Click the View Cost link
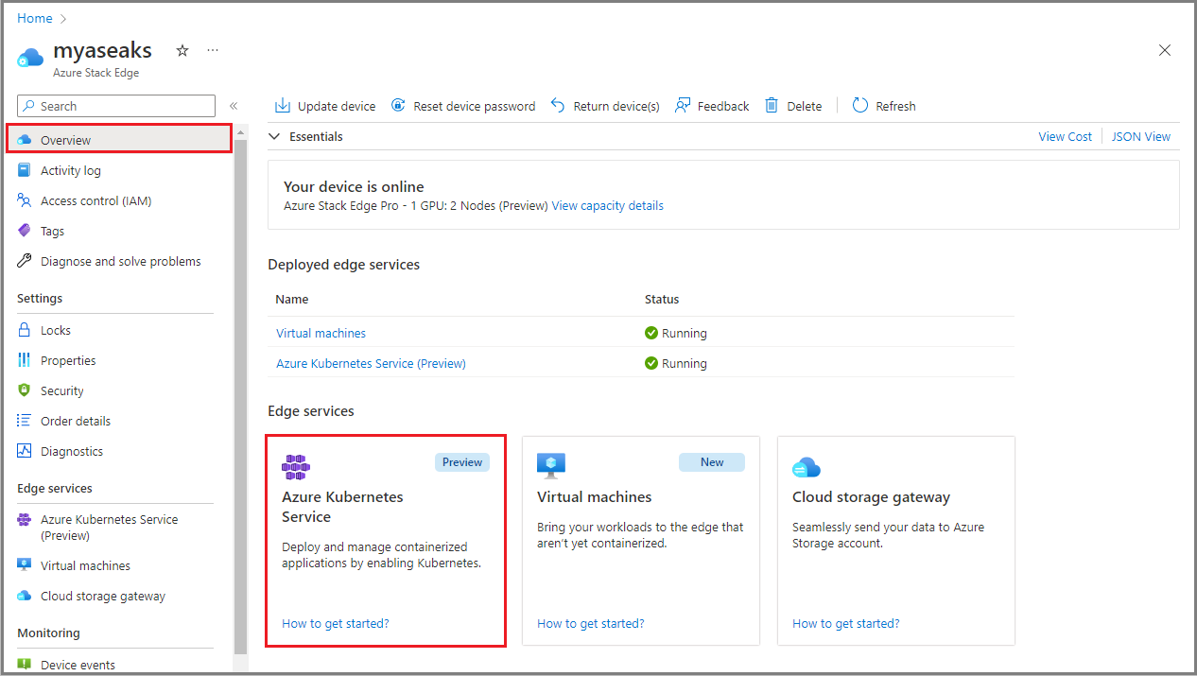Viewport: 1197px width, 676px height. point(1065,136)
